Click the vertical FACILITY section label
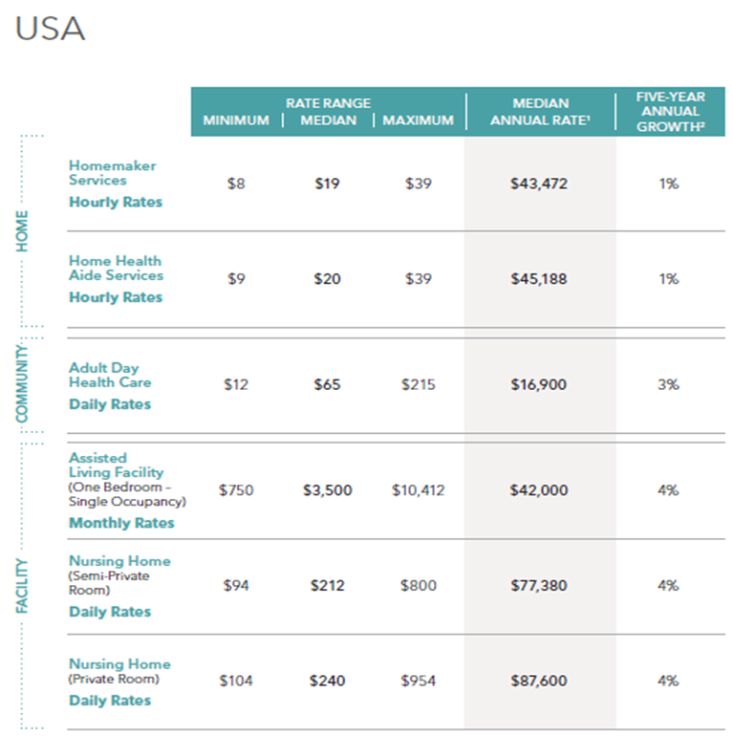Image resolution: width=733 pixels, height=737 pixels. pyautogui.click(x=22, y=586)
